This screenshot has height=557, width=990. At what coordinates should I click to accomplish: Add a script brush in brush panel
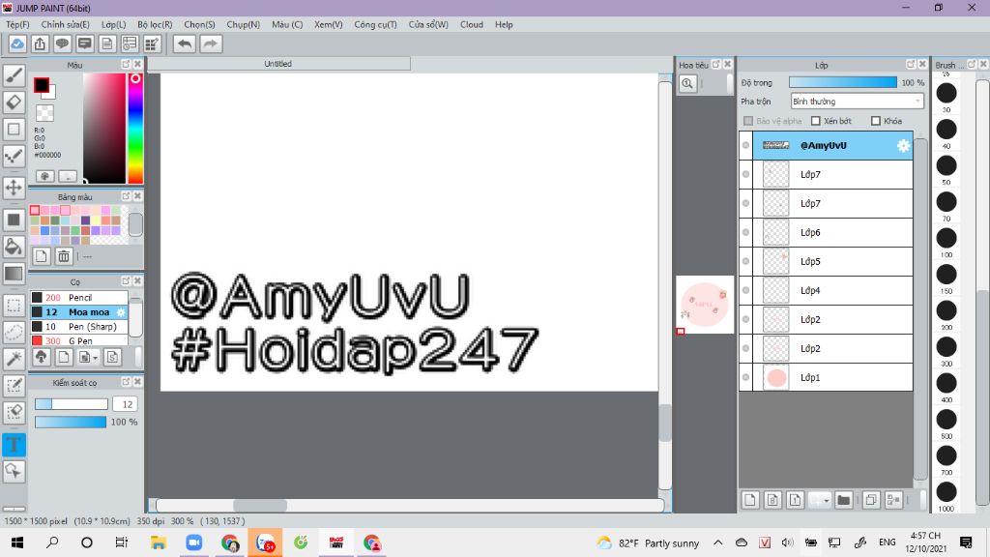point(112,357)
